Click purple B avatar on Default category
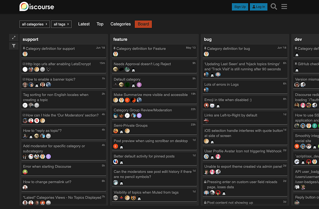 pos(139,85)
